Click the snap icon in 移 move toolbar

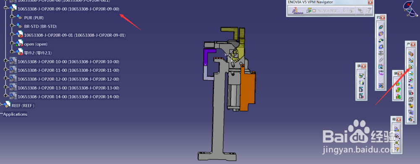tap(397, 136)
